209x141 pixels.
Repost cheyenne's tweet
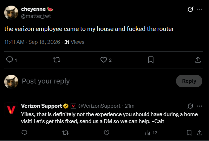[57, 60]
